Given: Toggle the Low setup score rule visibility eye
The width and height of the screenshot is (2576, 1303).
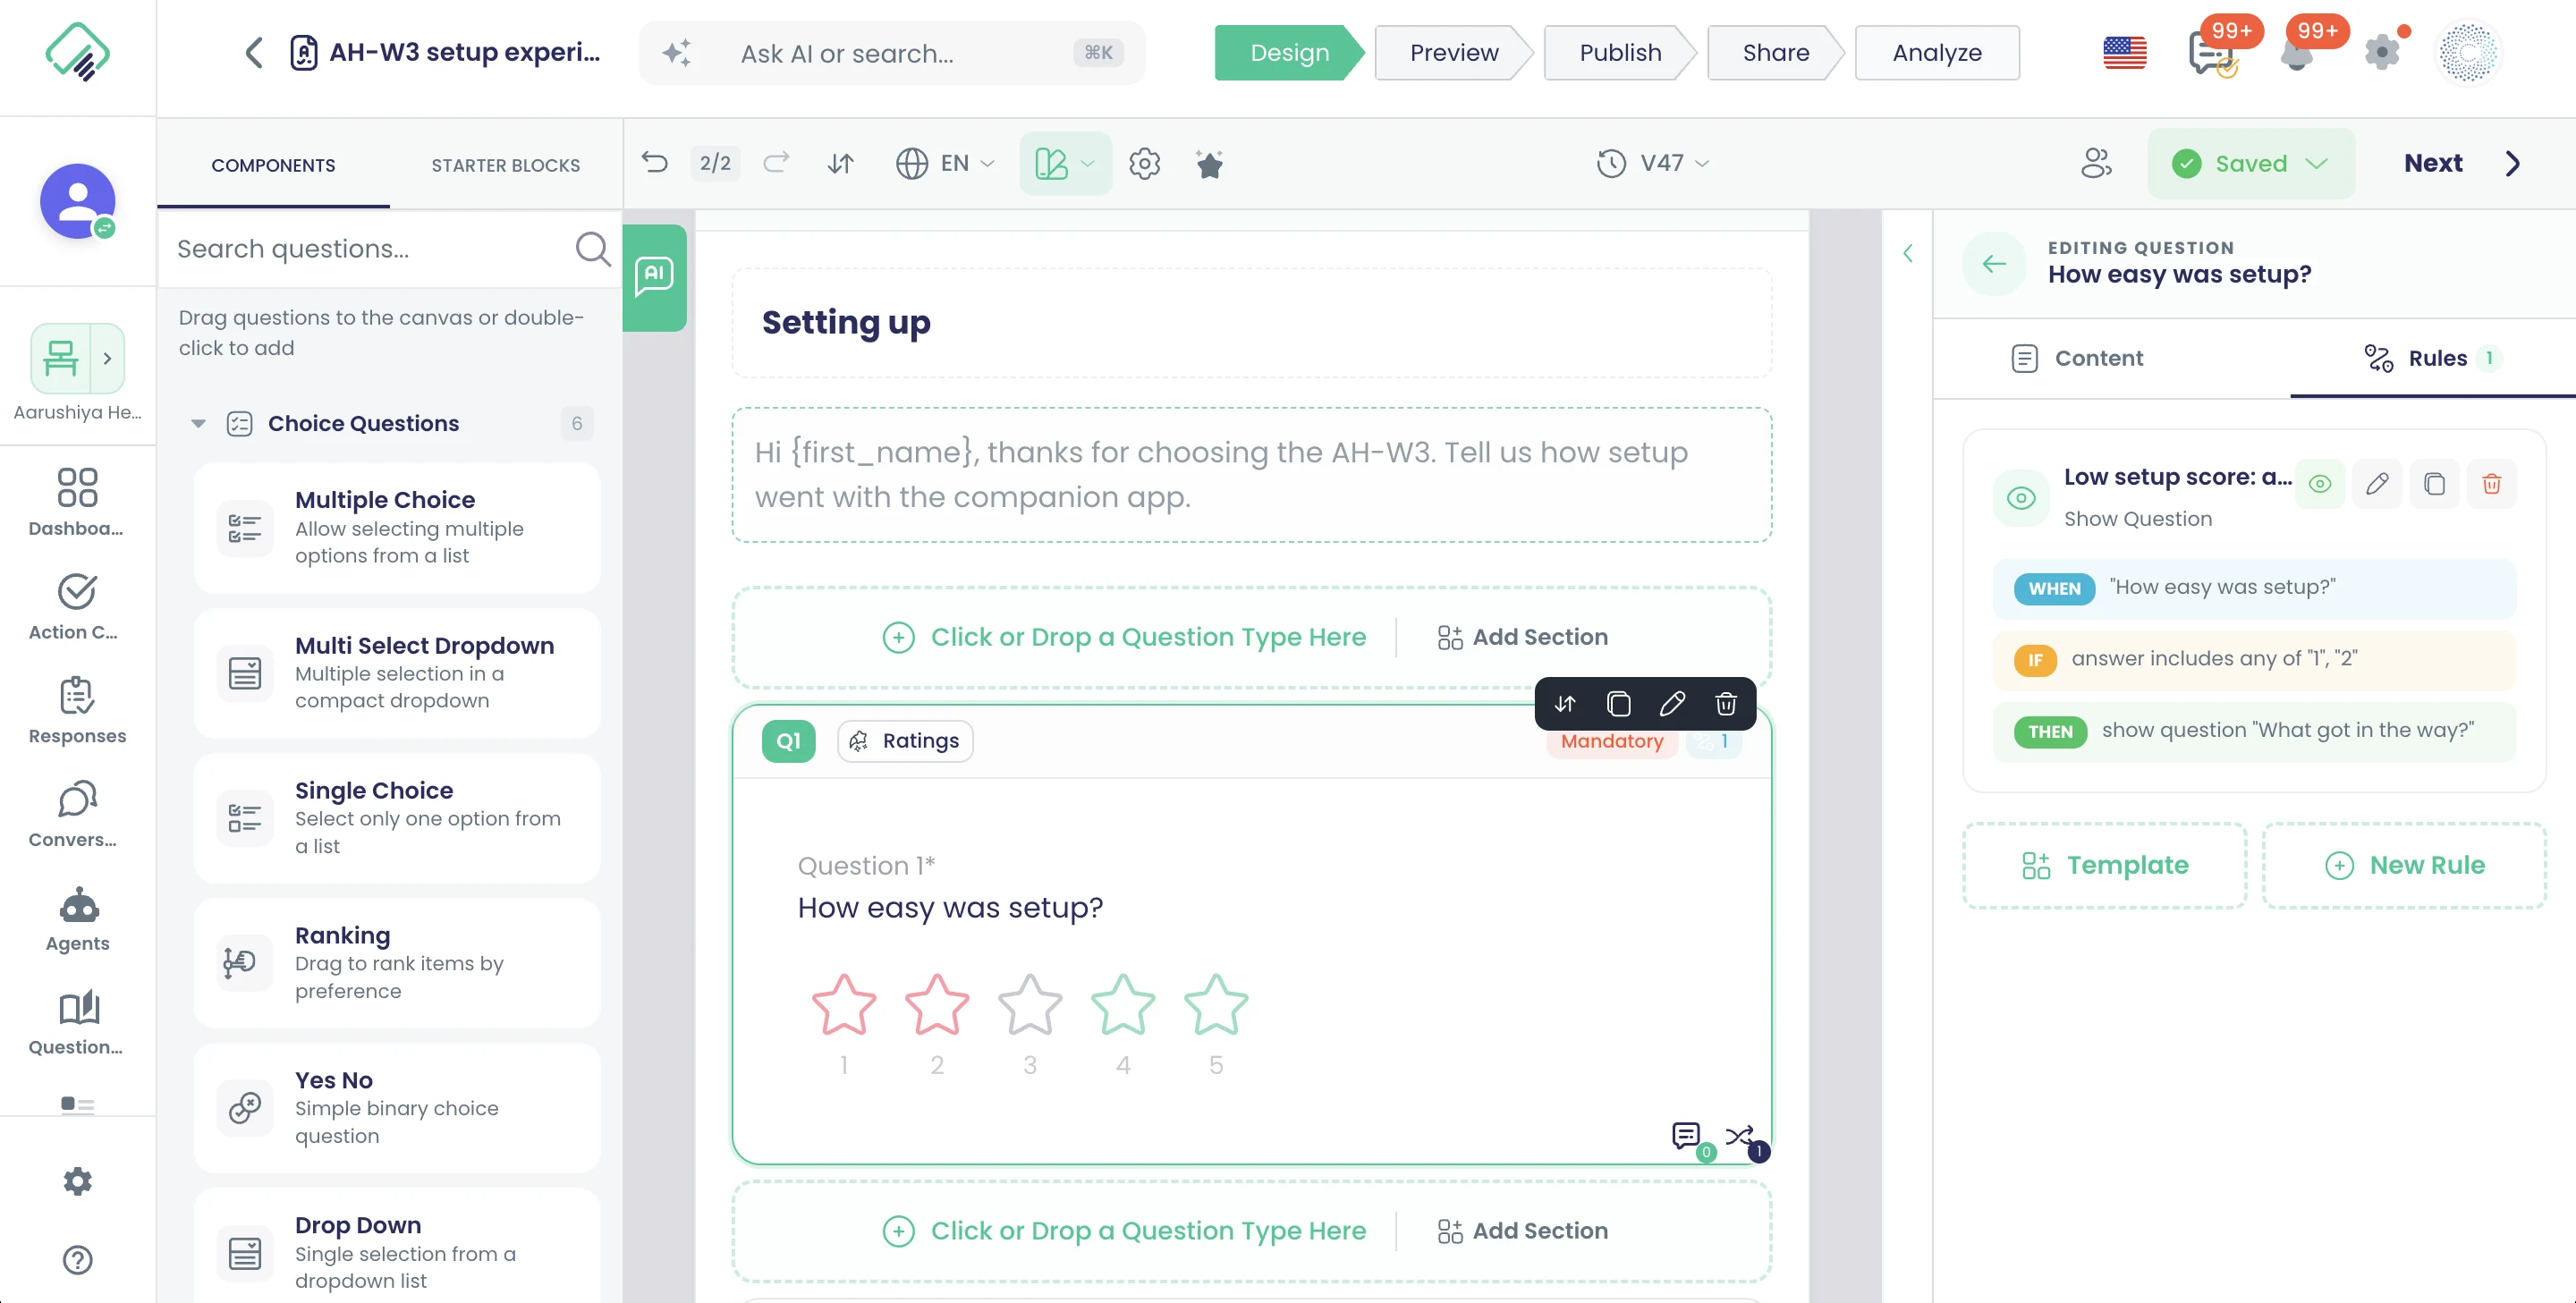Looking at the screenshot, I should [2320, 484].
